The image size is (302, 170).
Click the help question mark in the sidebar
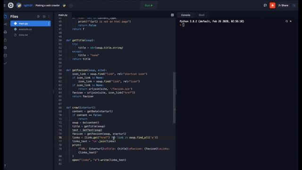(5, 166)
